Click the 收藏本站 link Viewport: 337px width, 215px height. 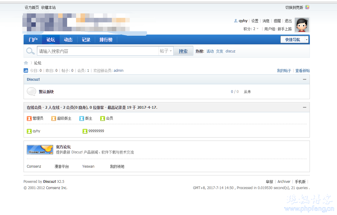(48, 7)
